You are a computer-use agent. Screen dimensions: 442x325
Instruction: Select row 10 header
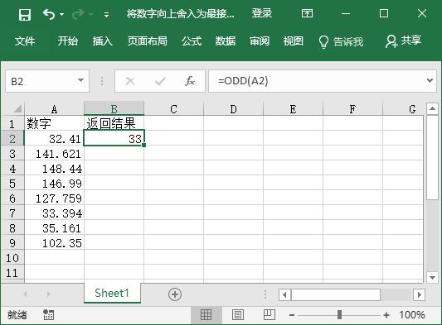12,258
